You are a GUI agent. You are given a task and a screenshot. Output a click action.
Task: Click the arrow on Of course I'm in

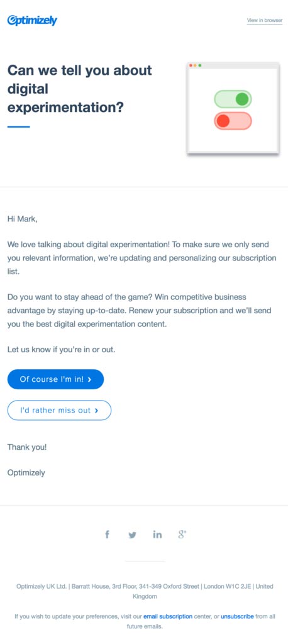(x=89, y=379)
